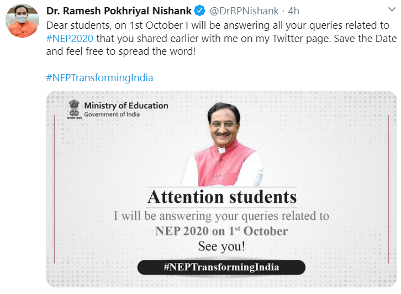This screenshot has height=294, width=401.
Task: Click the "Government of India" banner subtitle
Action: click(112, 115)
